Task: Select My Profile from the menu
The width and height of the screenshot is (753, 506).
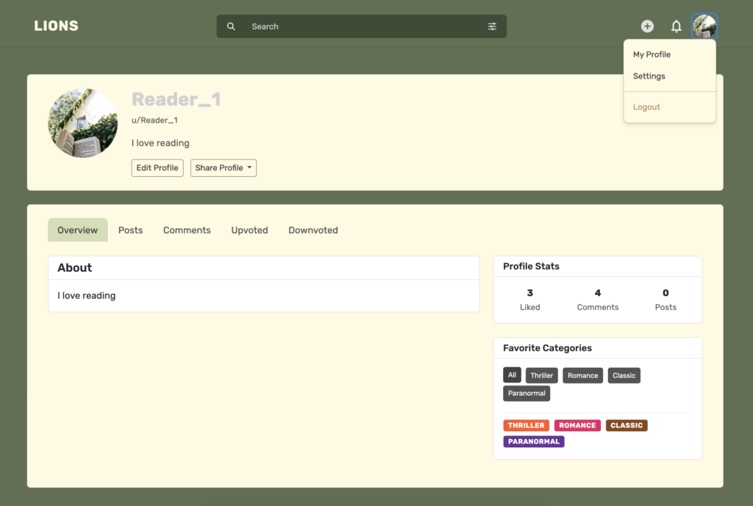Action: coord(652,54)
